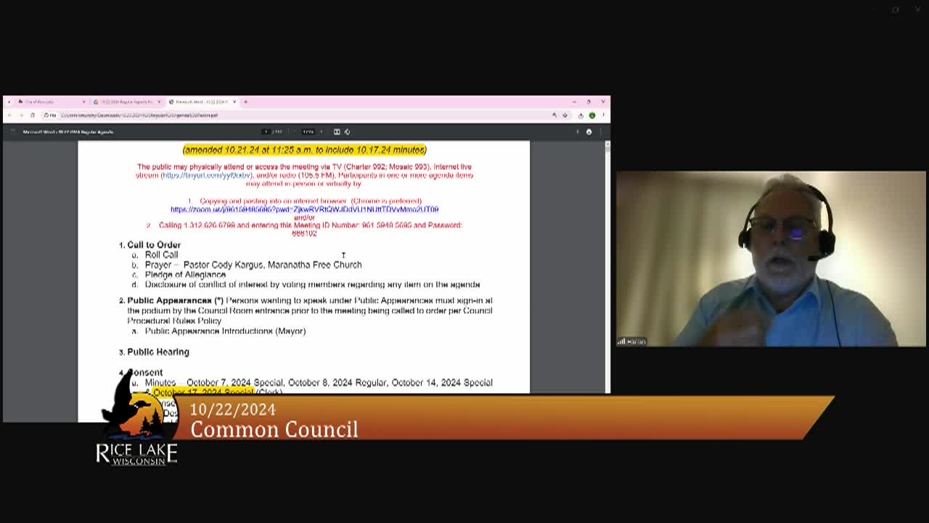Close the 10.22.2024 Regular Agenda tab
929x523 pixels.
(x=159, y=102)
